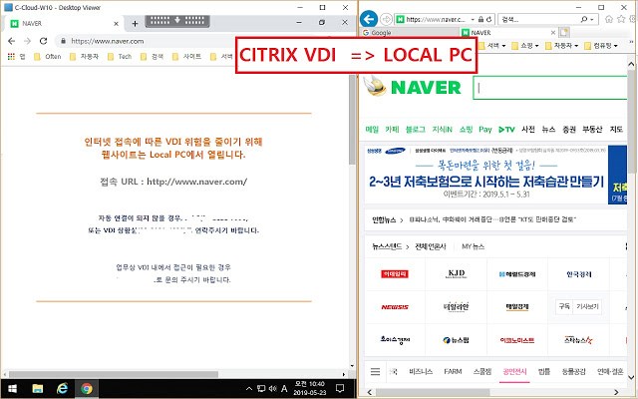
Task: Click the 기사보기 button in newsstand
Action: [x=587, y=306]
